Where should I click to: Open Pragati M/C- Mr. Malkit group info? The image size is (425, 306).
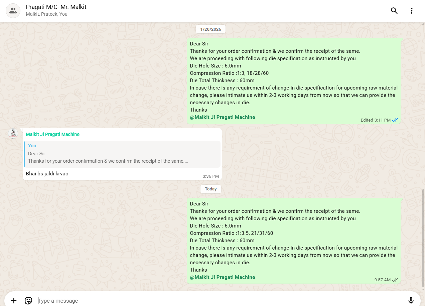56,7
